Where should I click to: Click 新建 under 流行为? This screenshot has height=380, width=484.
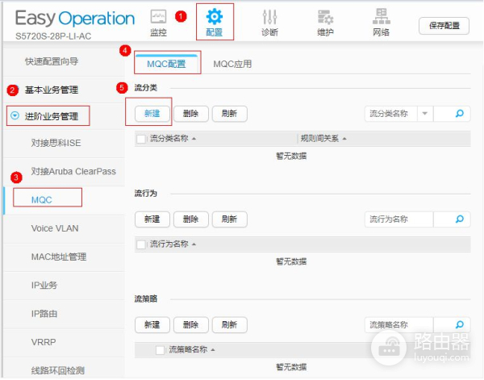click(x=152, y=219)
